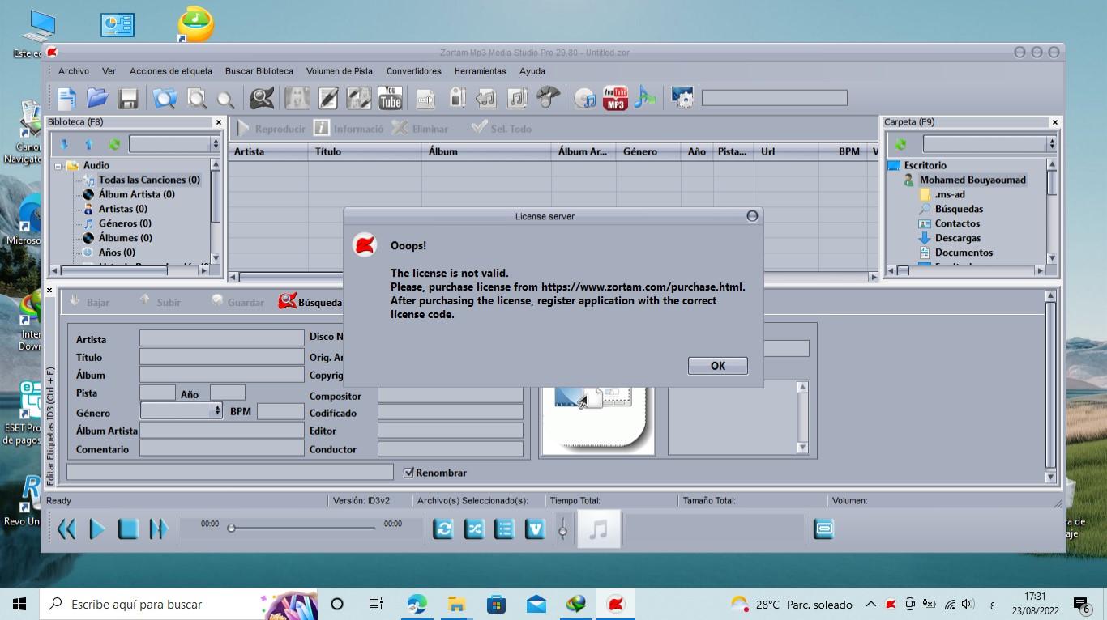This screenshot has height=620, width=1107.
Task: Click the CD with music note icon
Action: point(584,99)
